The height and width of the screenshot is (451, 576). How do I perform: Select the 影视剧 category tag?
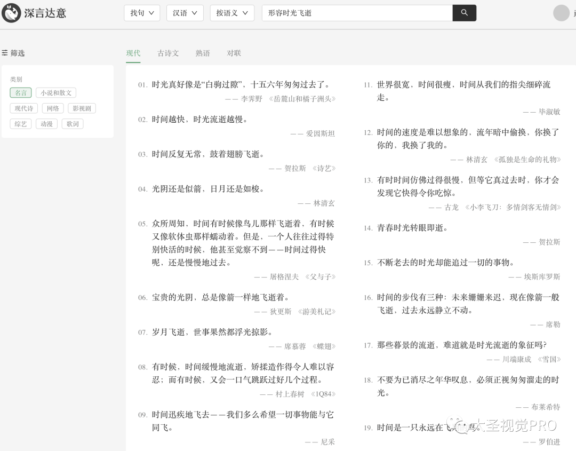coord(82,108)
